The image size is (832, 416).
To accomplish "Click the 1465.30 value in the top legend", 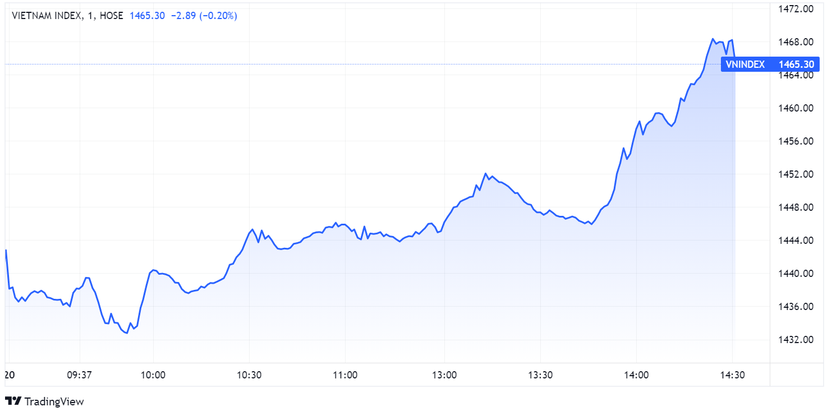I will pos(147,16).
